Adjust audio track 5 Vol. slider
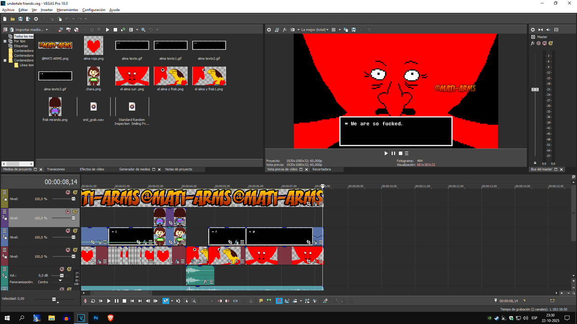The height and width of the screenshot is (324, 577). coord(62,276)
